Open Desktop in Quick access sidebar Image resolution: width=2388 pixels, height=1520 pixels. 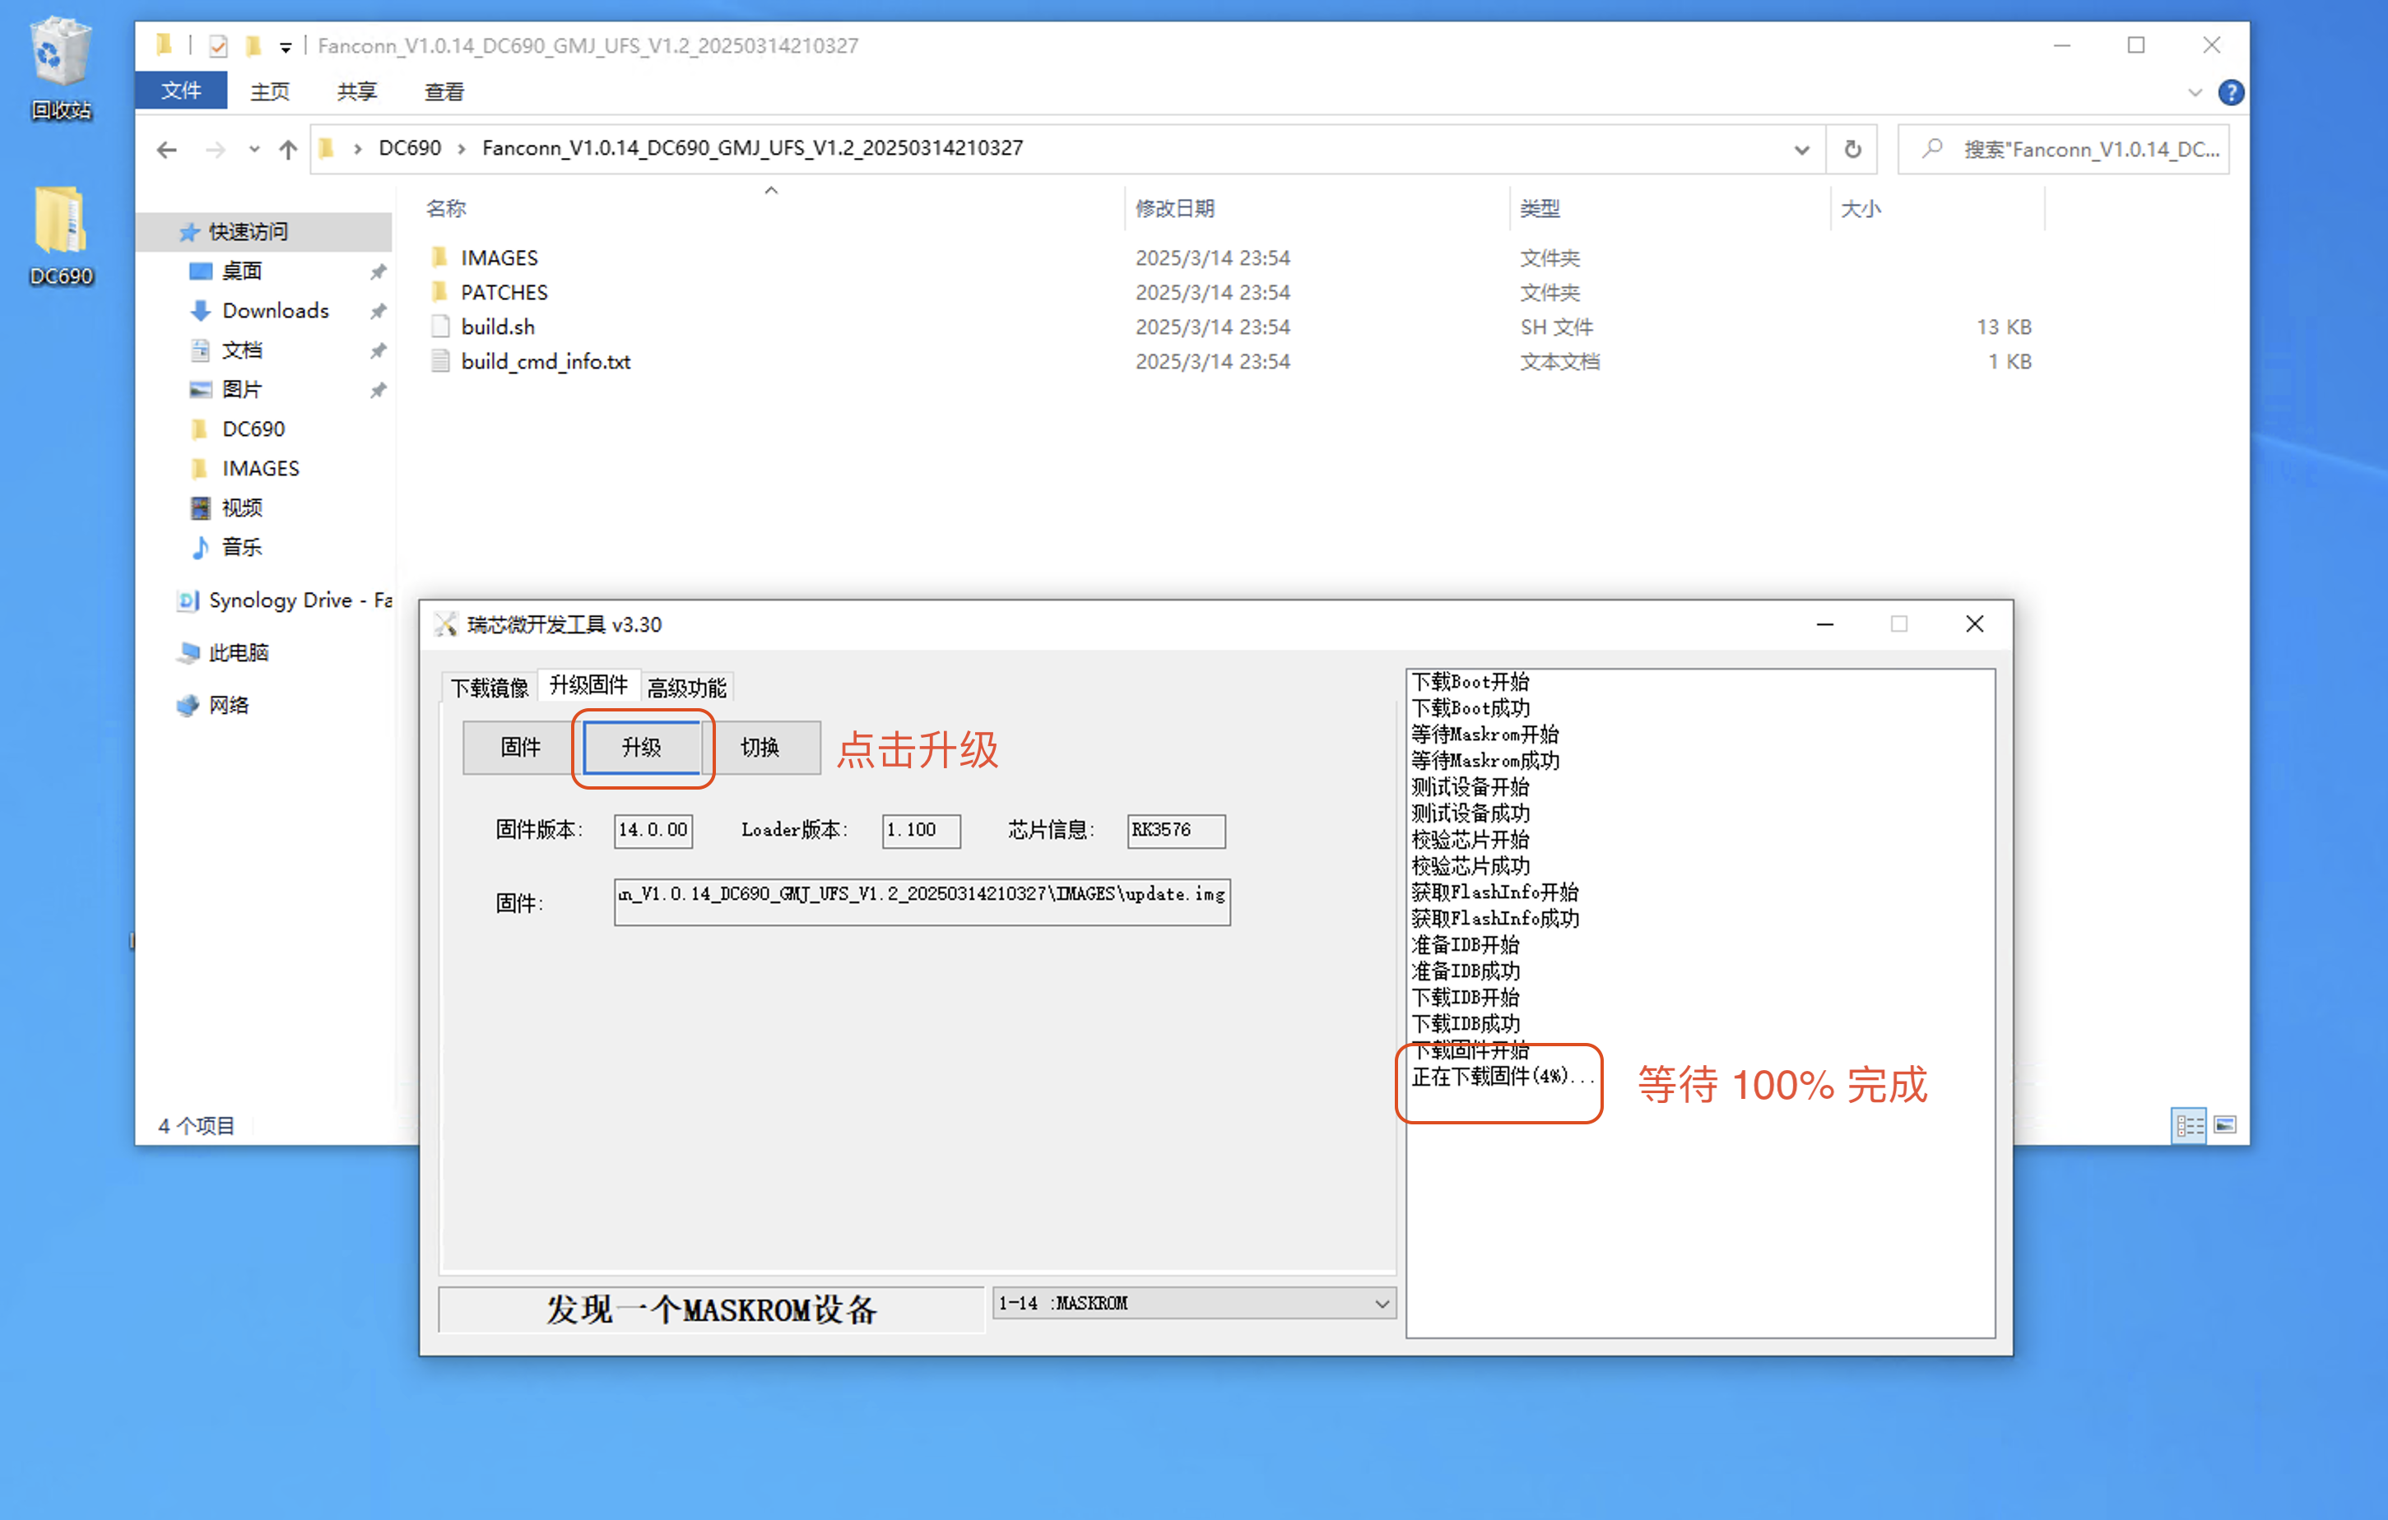pos(241,271)
